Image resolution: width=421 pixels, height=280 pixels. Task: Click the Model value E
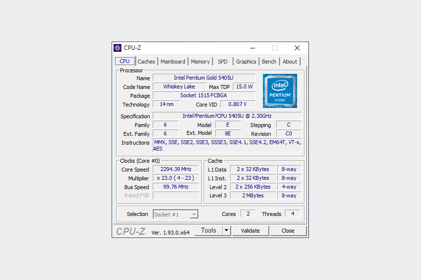pyautogui.click(x=228, y=125)
